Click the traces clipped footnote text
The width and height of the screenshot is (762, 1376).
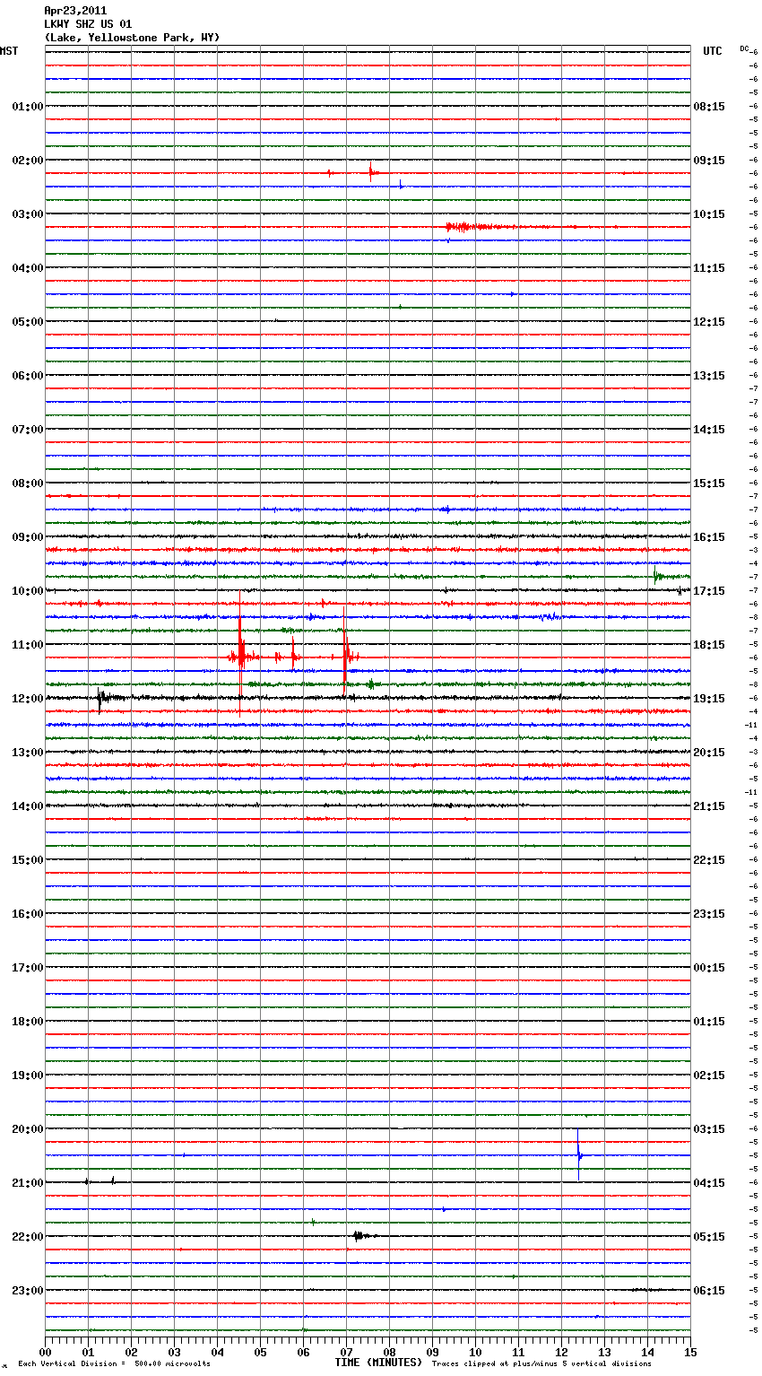(541, 1363)
